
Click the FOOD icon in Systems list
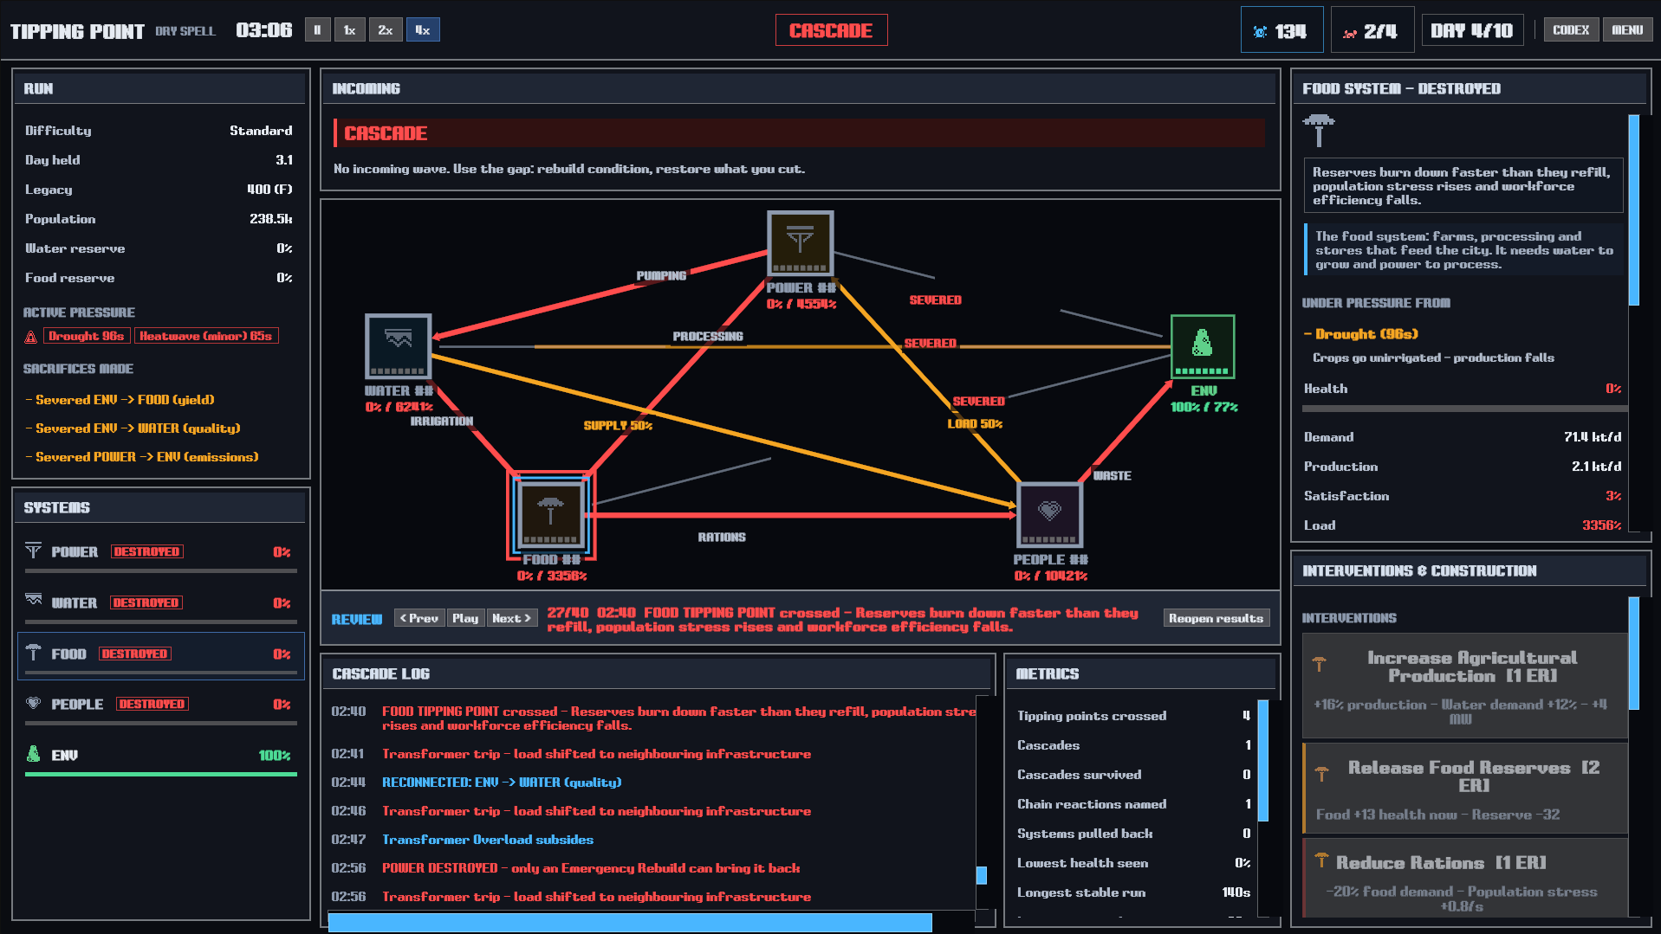click(x=33, y=652)
